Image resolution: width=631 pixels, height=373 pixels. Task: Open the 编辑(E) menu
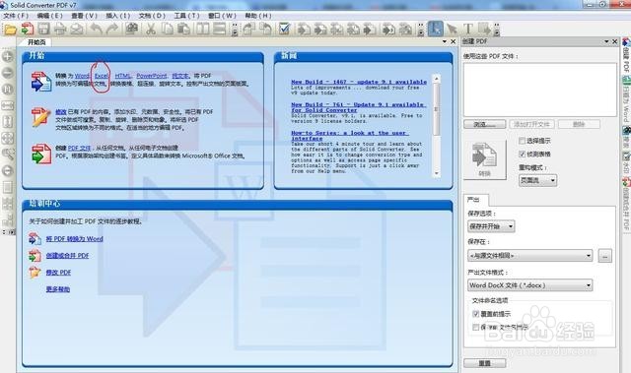pyautogui.click(x=50, y=16)
